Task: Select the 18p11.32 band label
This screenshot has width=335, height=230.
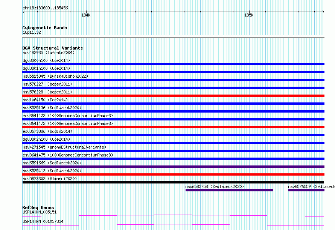Action: tap(32, 32)
